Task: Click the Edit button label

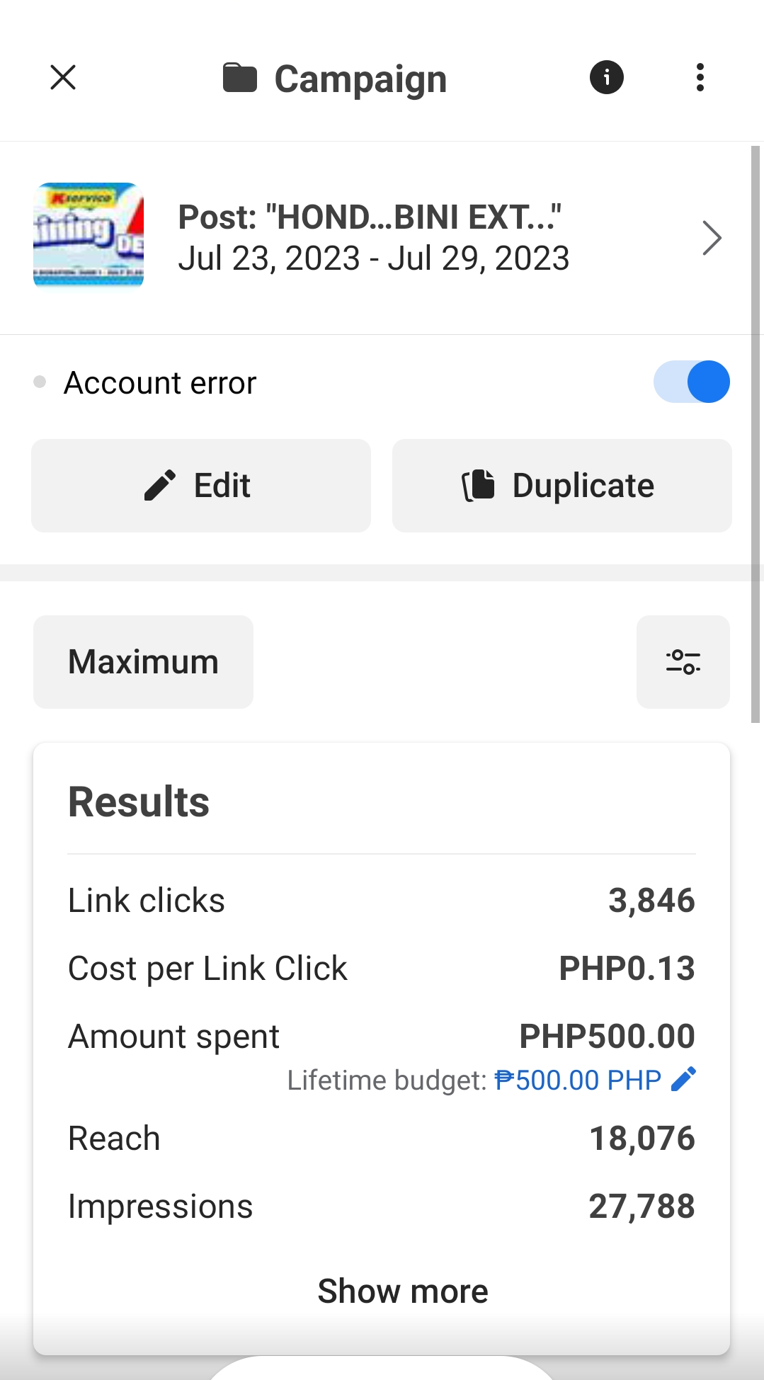Action: pyautogui.click(x=222, y=486)
